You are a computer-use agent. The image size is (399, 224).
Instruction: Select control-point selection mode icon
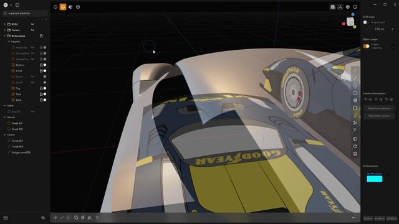point(55,7)
